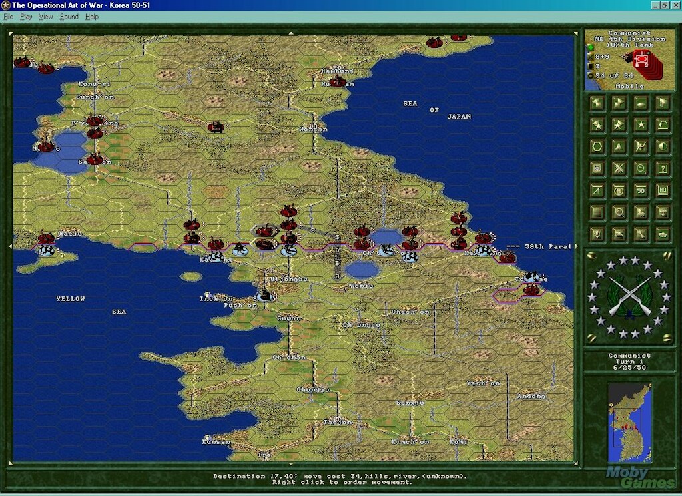Click the dark unit counter at Seoul
This screenshot has height=496, width=682.
click(x=265, y=295)
